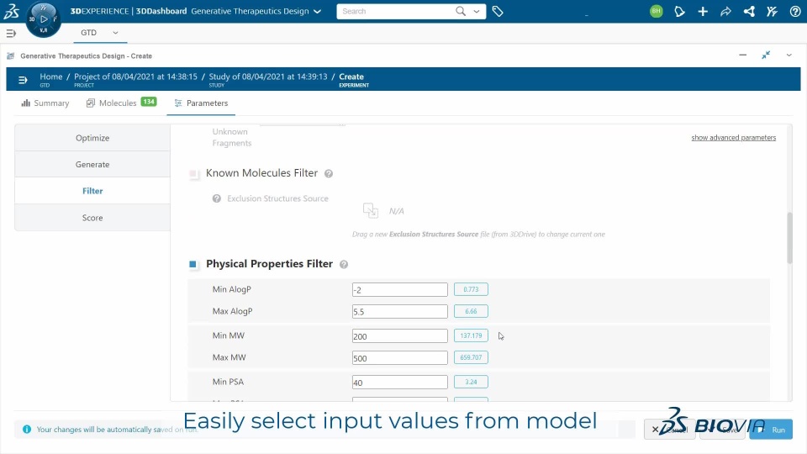Click the Min MW input field
The image size is (807, 454).
click(x=399, y=336)
